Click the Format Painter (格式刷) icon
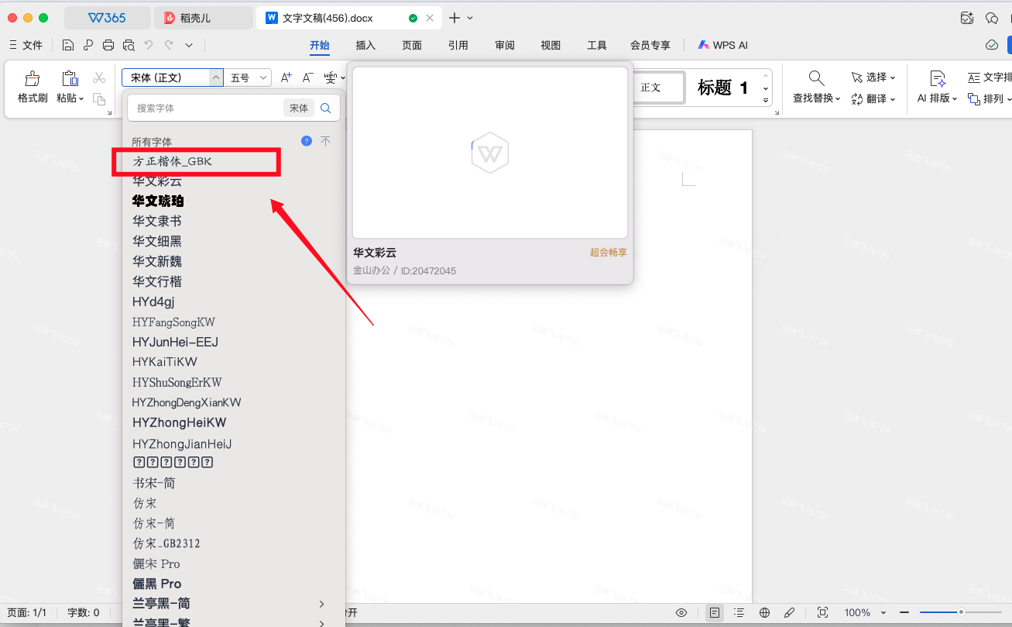Viewport: 1012px width, 627px height. click(33, 79)
